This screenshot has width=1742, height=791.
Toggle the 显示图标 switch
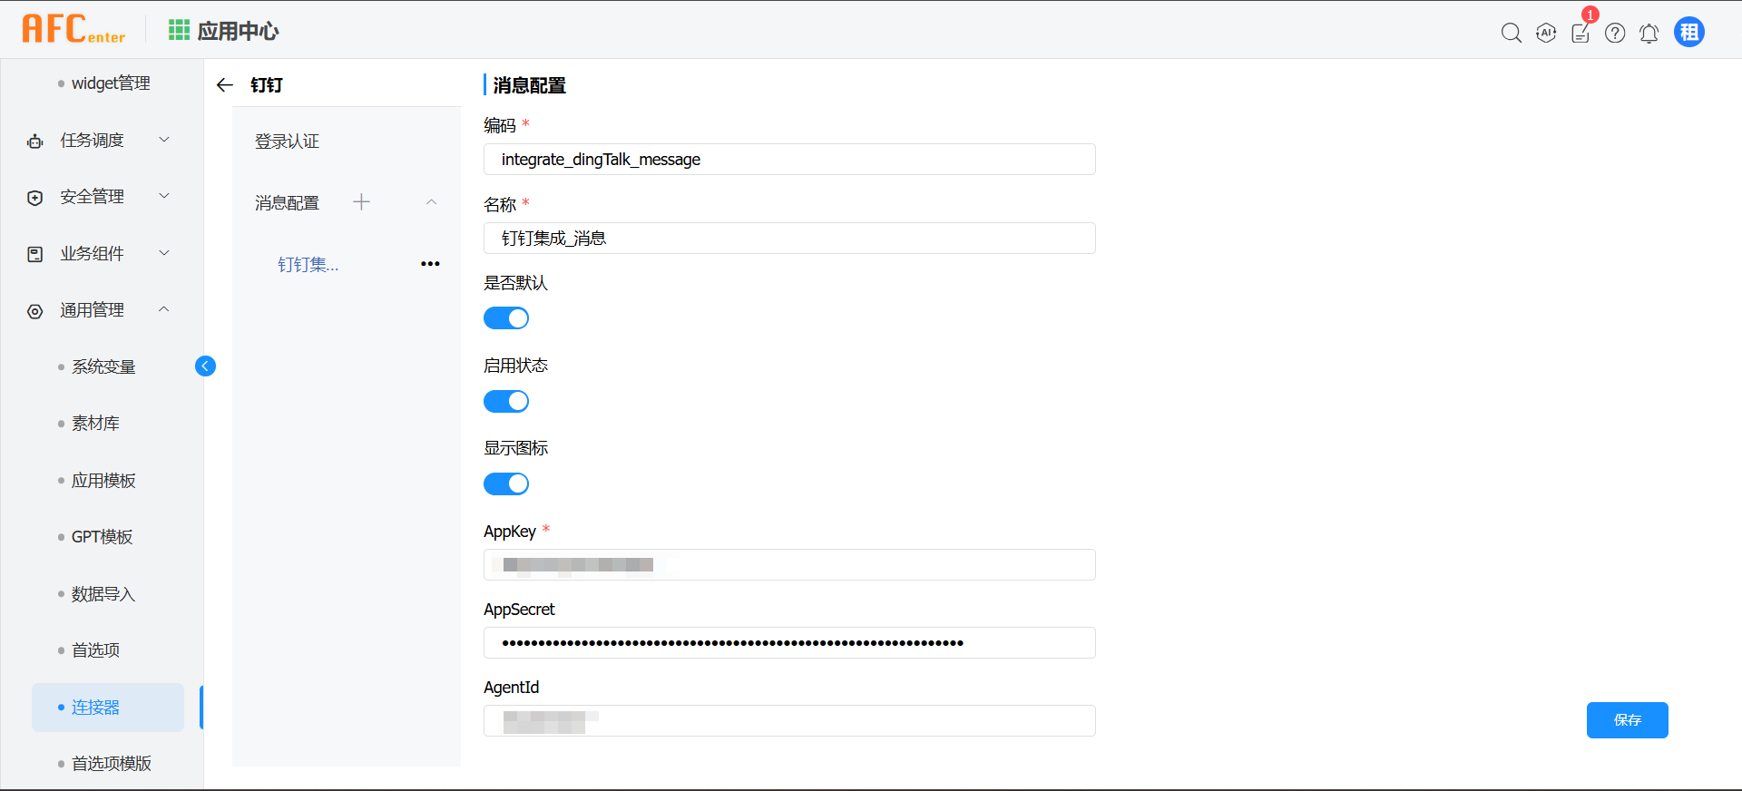coord(506,483)
